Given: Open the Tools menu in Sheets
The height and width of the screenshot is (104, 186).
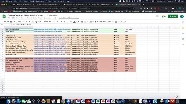Looking at the screenshot, I should (x=40, y=18).
